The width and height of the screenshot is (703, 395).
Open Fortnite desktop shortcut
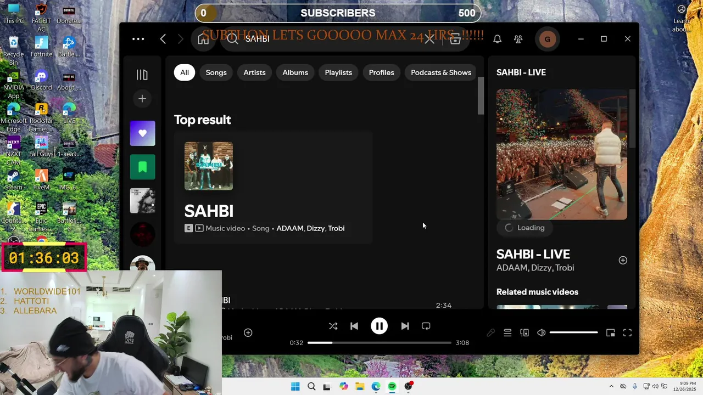tap(41, 47)
